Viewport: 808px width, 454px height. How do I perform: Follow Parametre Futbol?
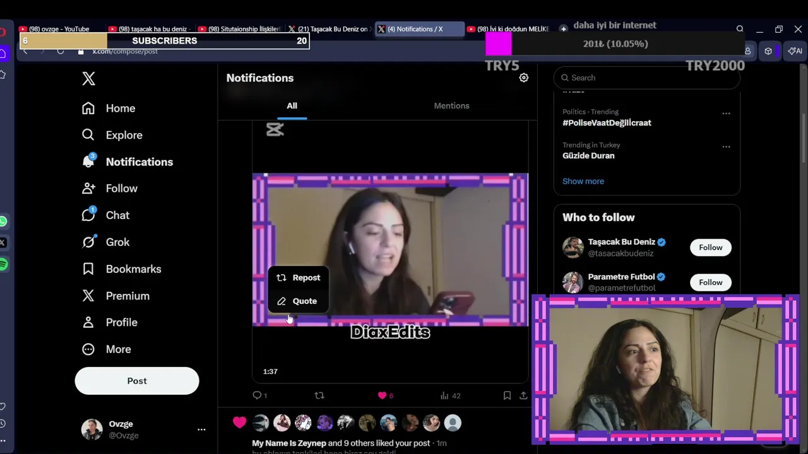click(710, 282)
